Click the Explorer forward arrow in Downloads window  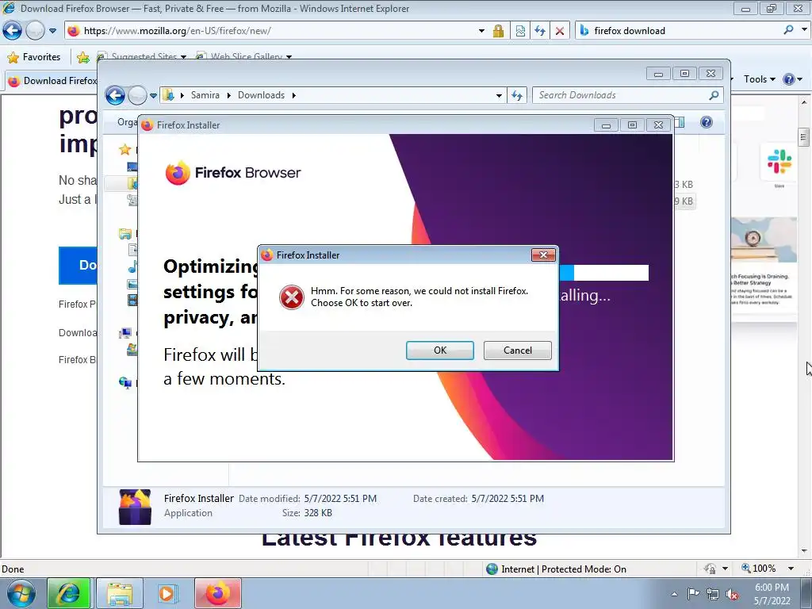(x=137, y=95)
